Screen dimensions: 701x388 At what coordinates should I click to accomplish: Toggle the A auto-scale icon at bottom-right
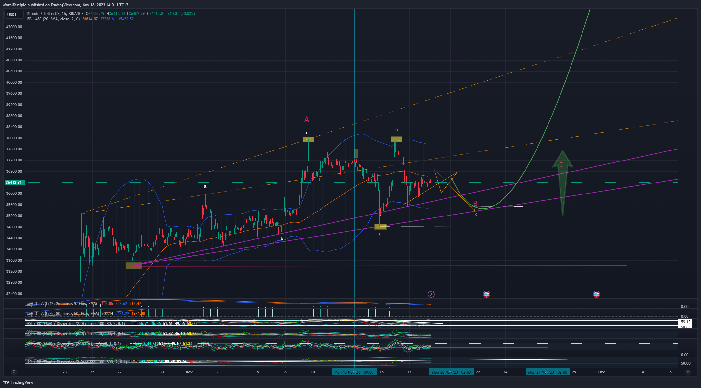[688, 372]
